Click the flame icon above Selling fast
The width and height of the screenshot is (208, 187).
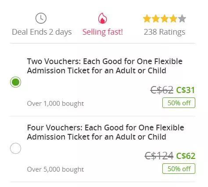103,18
